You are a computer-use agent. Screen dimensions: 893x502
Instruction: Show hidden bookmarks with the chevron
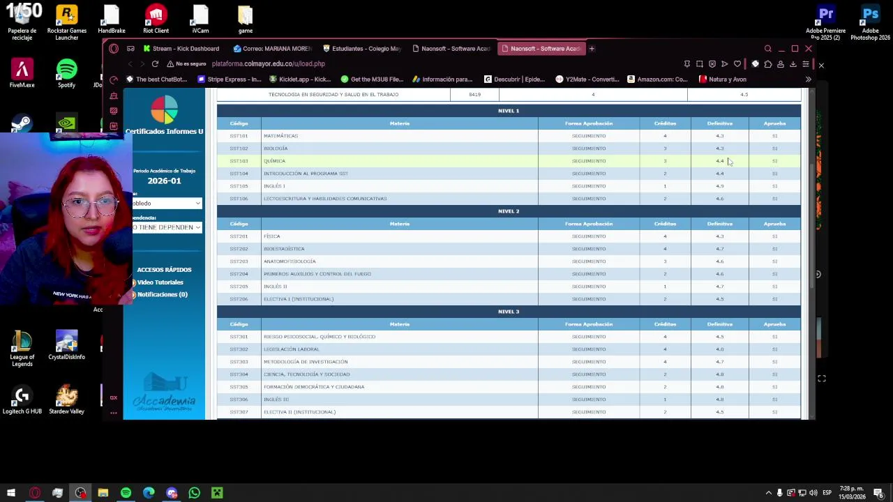pos(808,79)
